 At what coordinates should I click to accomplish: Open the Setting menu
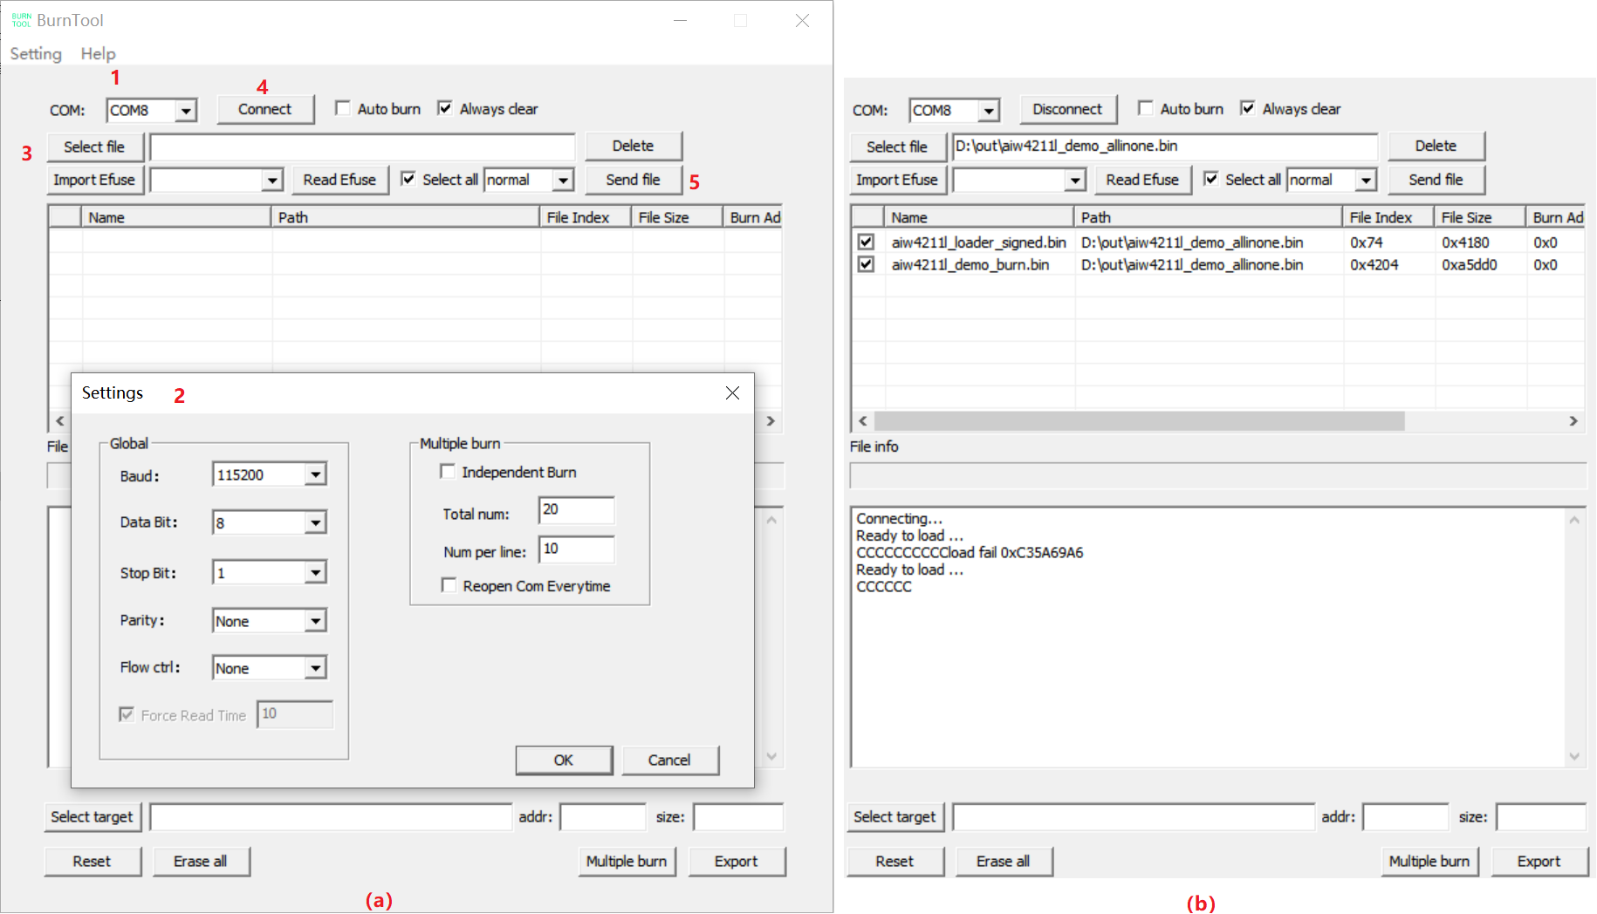[x=36, y=54]
